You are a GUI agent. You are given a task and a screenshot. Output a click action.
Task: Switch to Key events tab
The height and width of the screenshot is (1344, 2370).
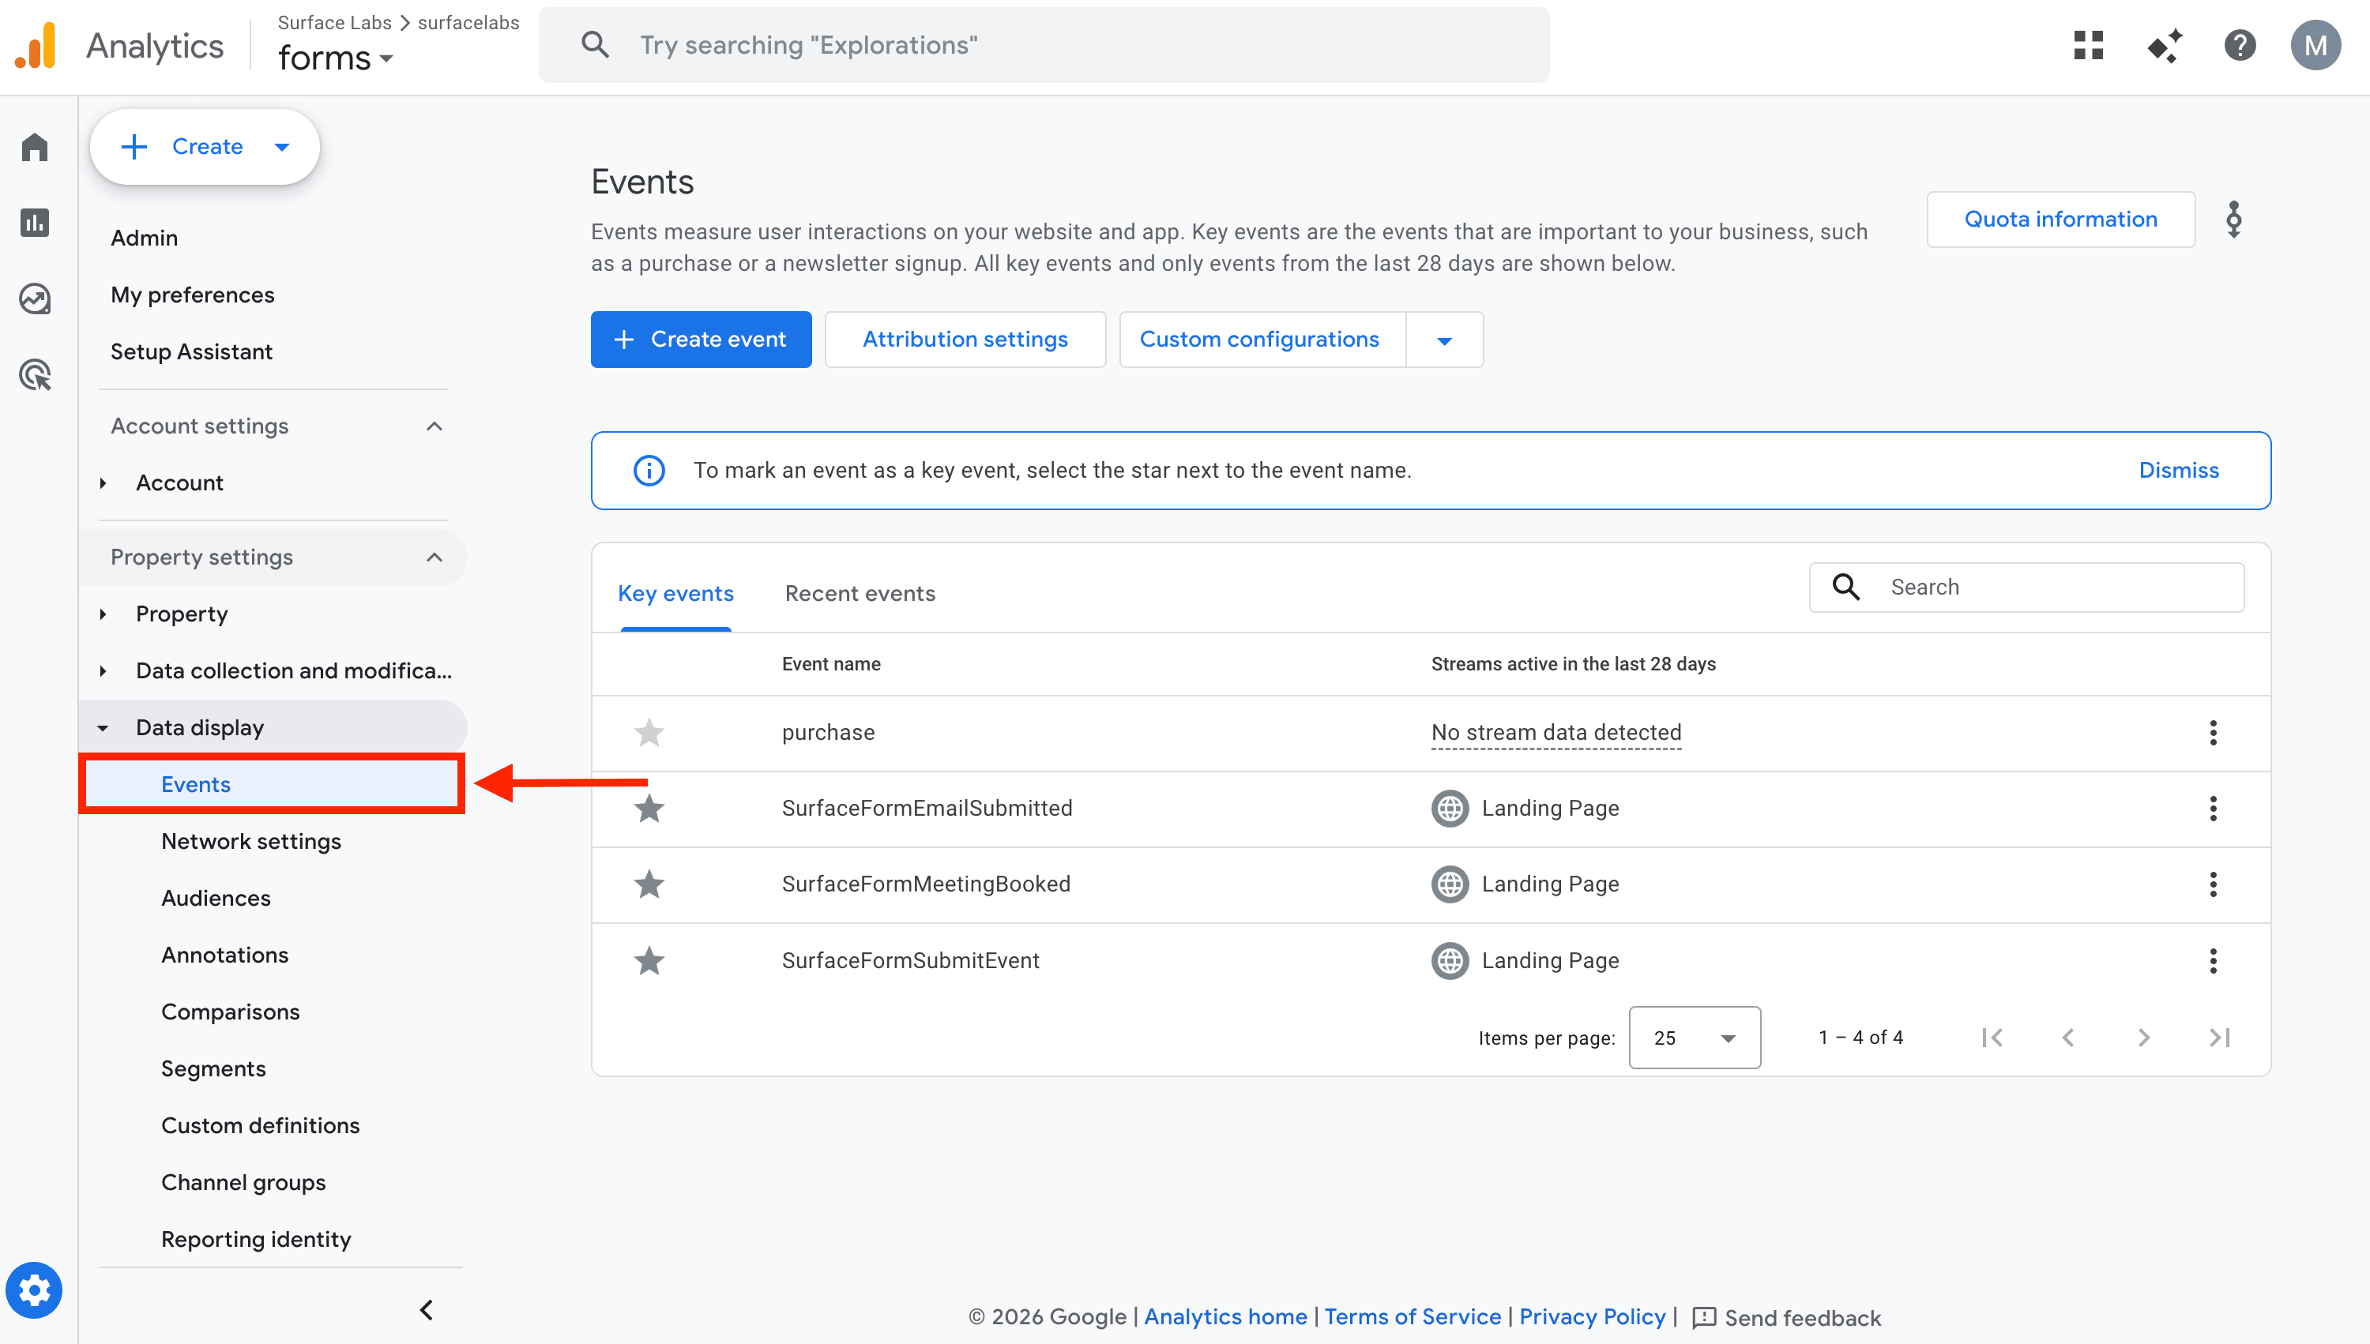point(675,594)
